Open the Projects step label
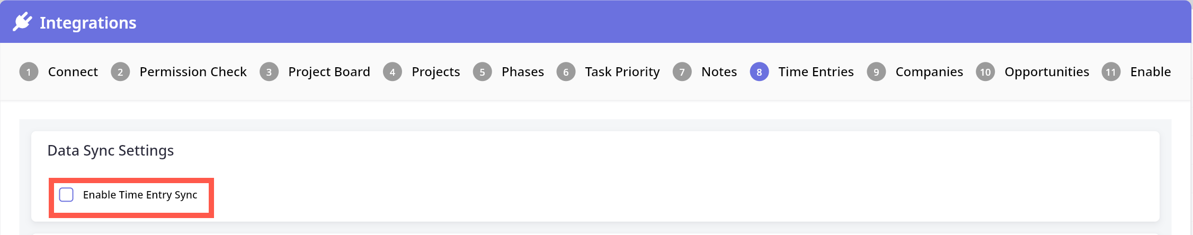1193x235 pixels. point(435,72)
